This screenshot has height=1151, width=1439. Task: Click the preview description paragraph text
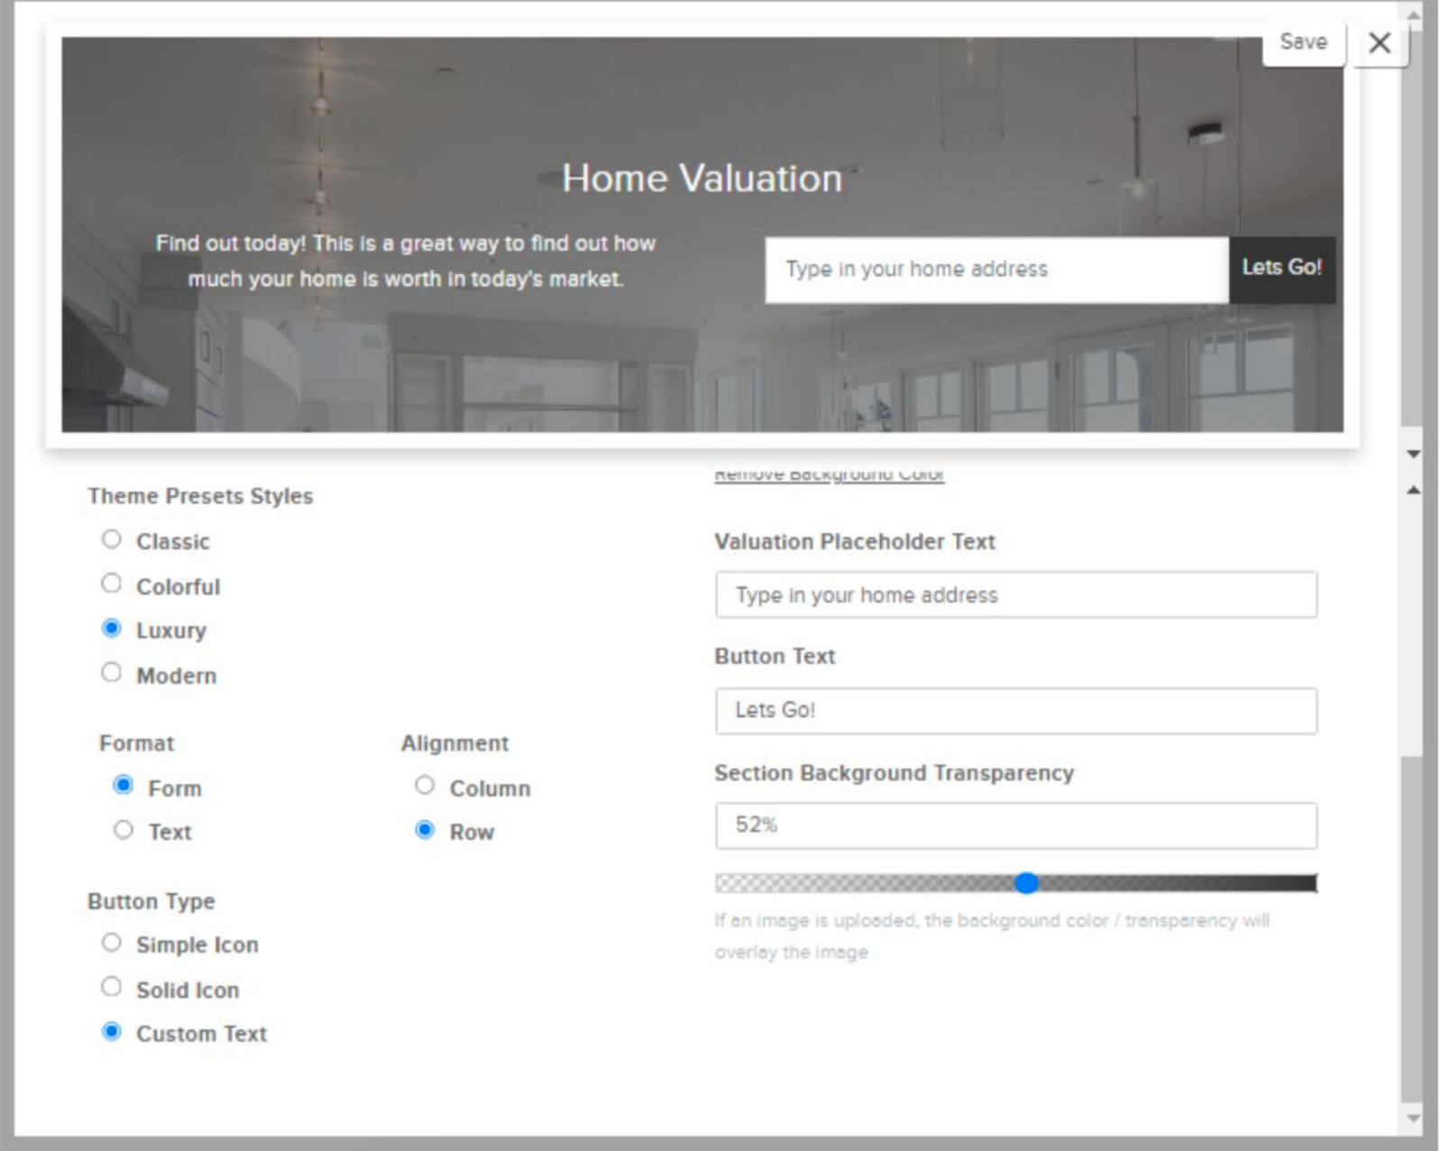click(x=406, y=261)
